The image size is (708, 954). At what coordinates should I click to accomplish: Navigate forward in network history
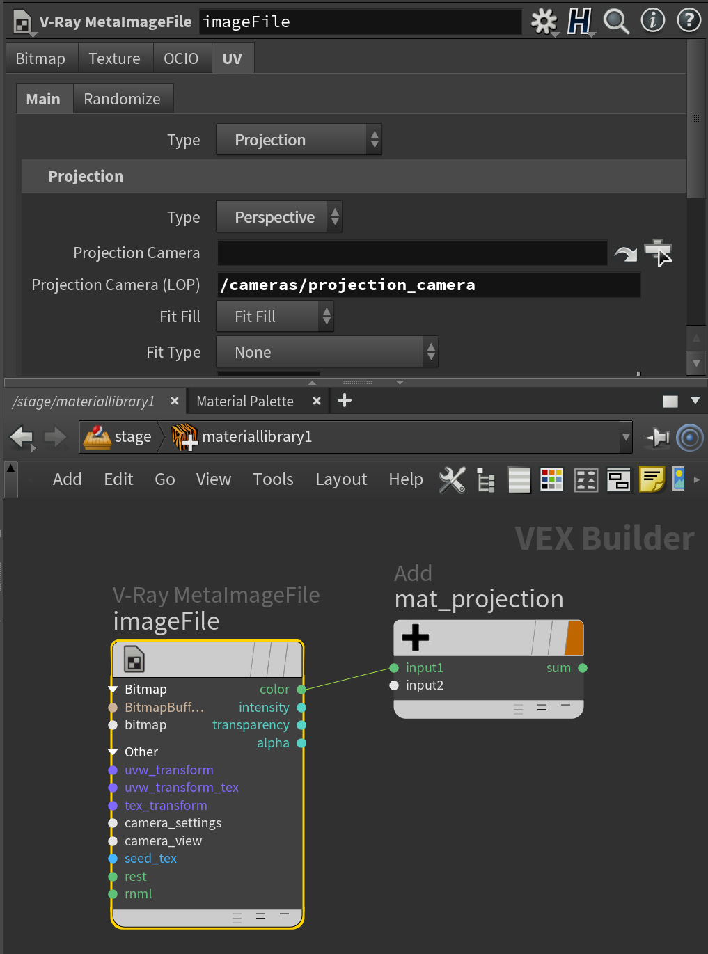55,437
